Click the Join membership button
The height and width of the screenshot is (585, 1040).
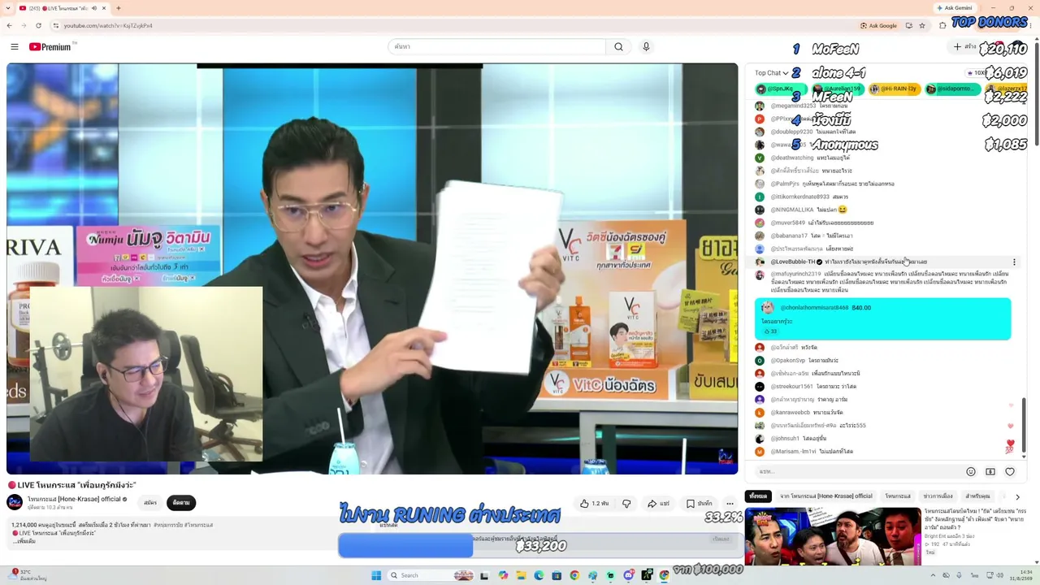(x=150, y=503)
